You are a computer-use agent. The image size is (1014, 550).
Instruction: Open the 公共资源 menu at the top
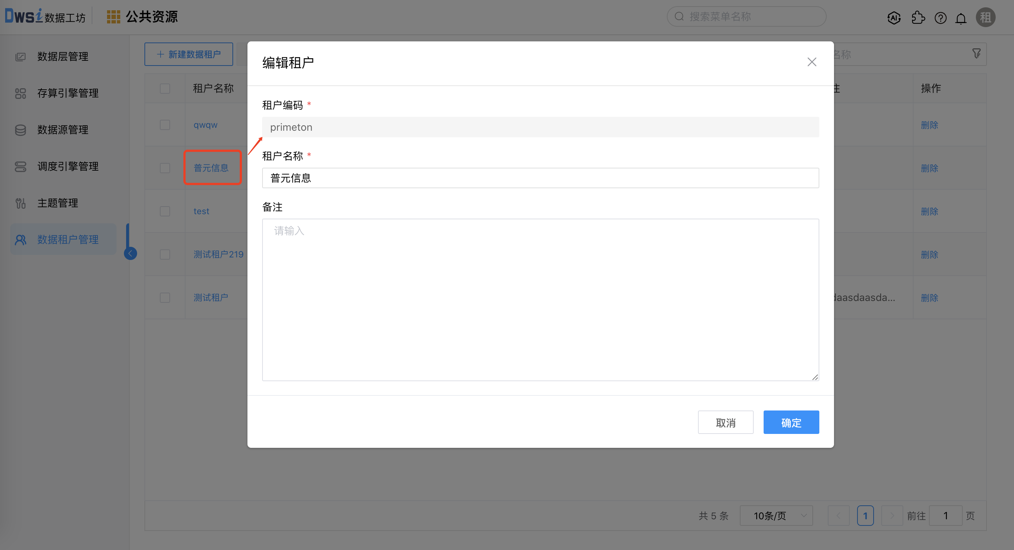152,16
